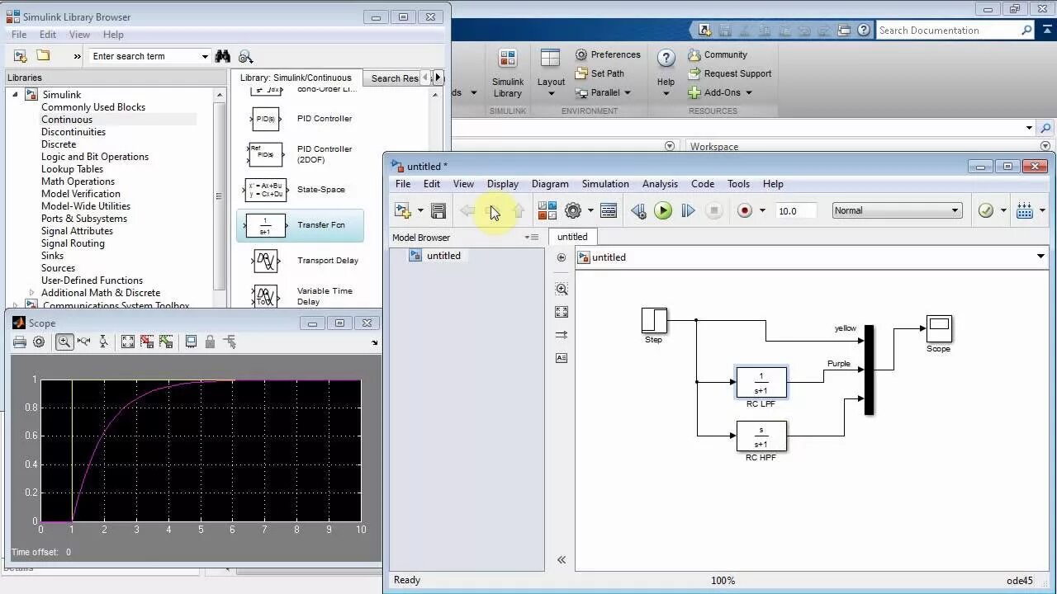Open the Model Explorer icon

[609, 211]
